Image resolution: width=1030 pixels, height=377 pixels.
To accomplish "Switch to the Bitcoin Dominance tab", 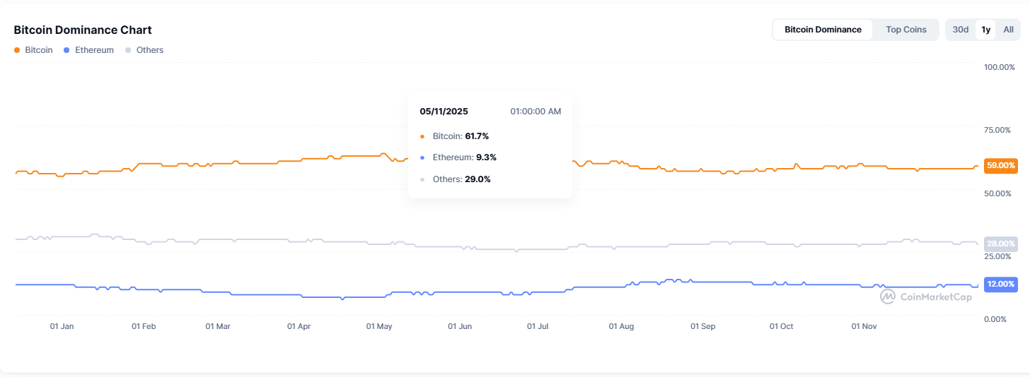I will tap(823, 30).
